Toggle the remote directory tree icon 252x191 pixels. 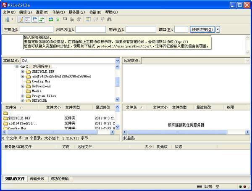[34, 19]
